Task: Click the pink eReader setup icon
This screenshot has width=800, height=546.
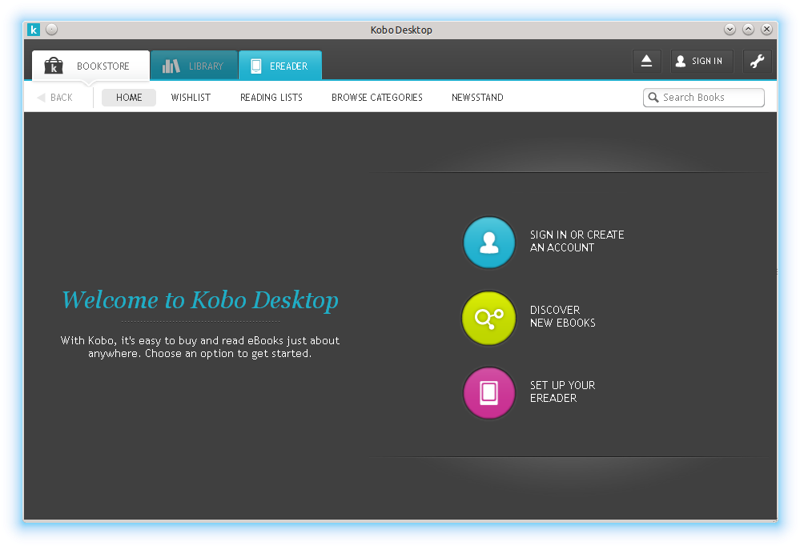Action: 488,392
